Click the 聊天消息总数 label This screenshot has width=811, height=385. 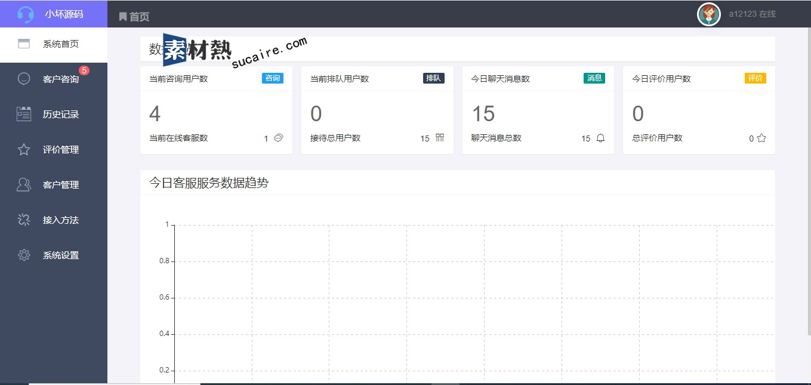(497, 138)
